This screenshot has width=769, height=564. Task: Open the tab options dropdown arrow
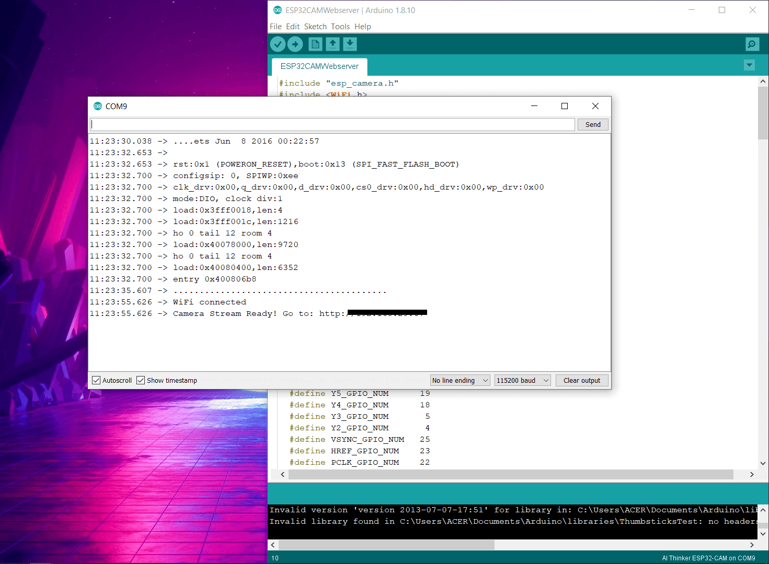coord(749,65)
